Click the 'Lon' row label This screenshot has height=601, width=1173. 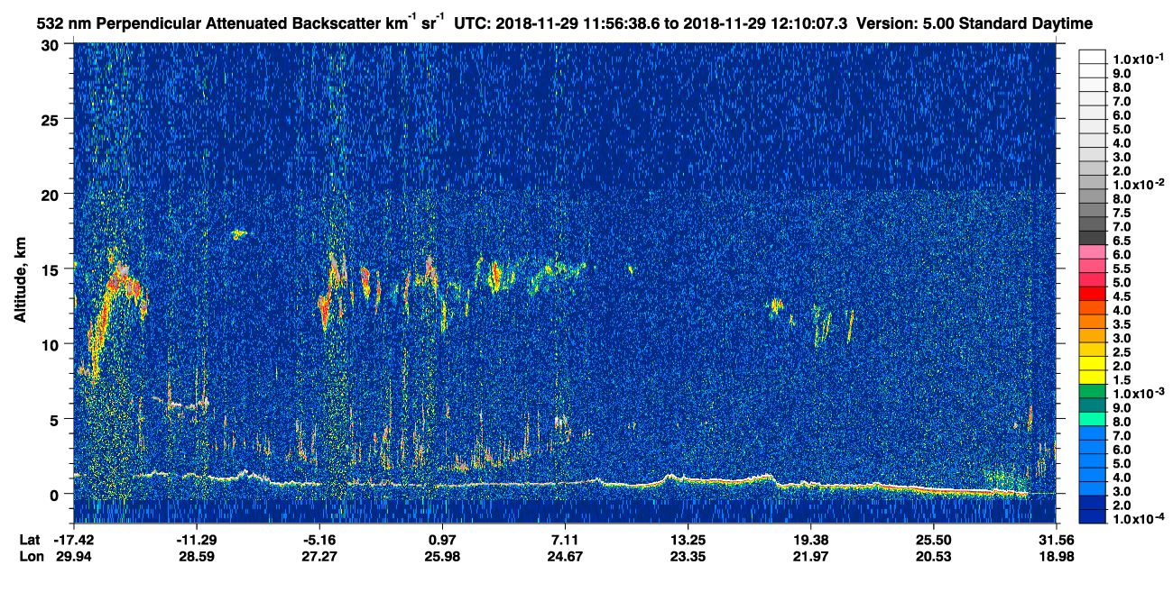point(31,556)
